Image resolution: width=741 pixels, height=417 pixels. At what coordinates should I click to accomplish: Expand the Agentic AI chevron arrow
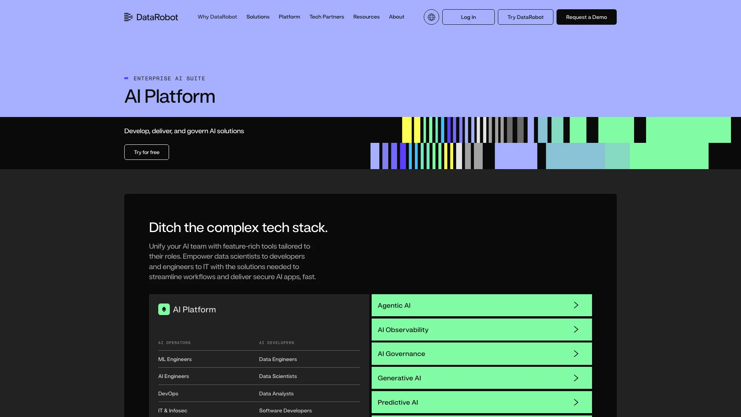576,305
